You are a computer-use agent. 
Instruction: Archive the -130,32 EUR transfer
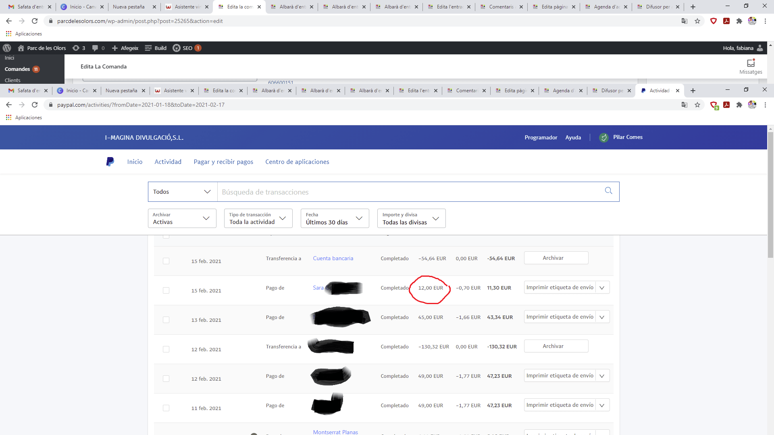(556, 346)
